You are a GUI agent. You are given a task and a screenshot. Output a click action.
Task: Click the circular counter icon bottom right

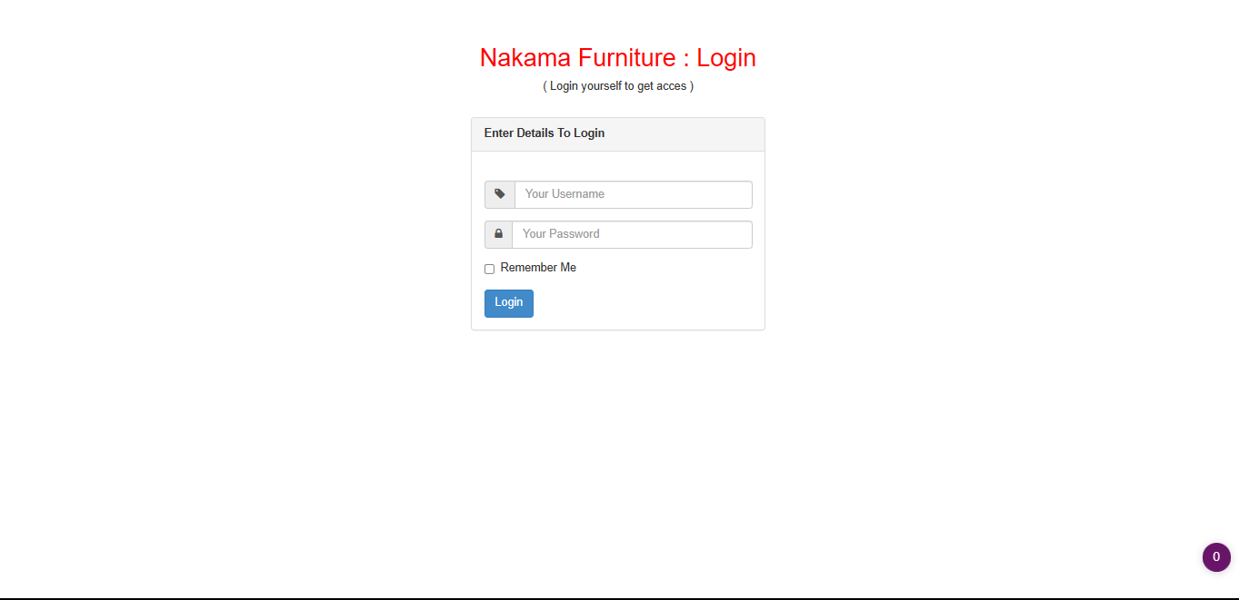1216,557
